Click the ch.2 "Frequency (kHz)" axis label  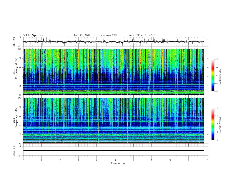point(16,117)
